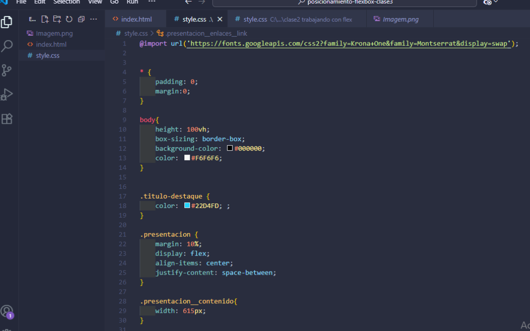Open the Edit menu

(x=39, y=2)
